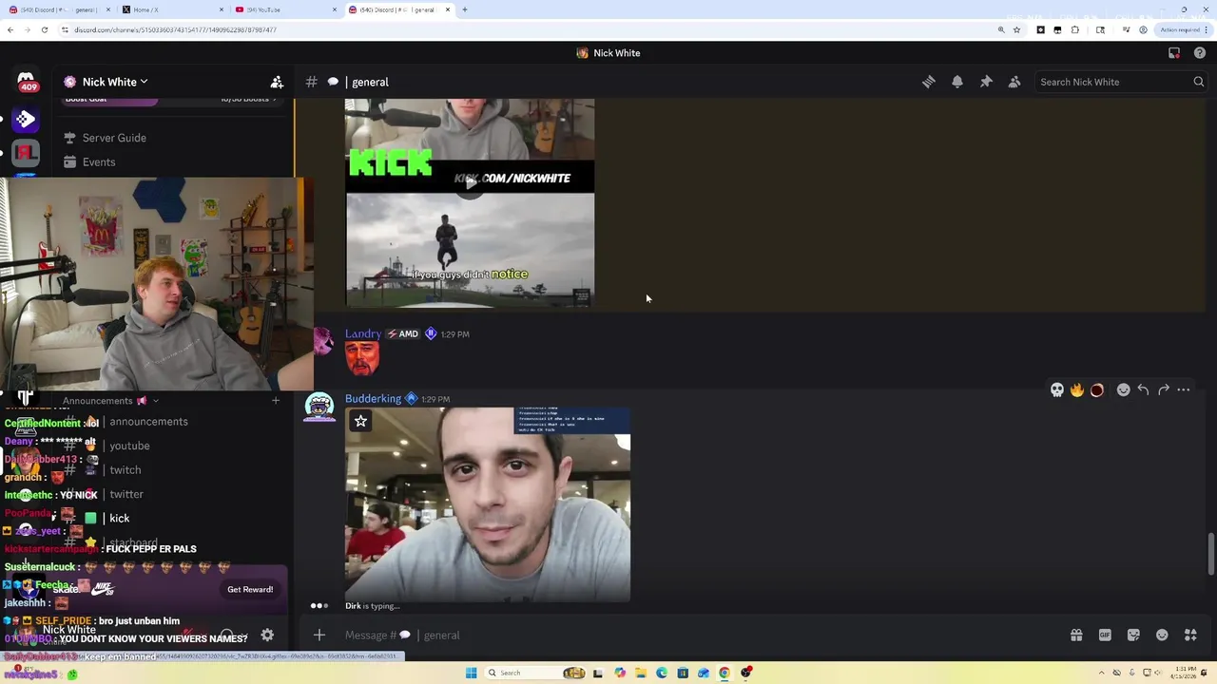The image size is (1217, 684).
Task: Reply to Budderking's message arrow
Action: coord(1143,389)
